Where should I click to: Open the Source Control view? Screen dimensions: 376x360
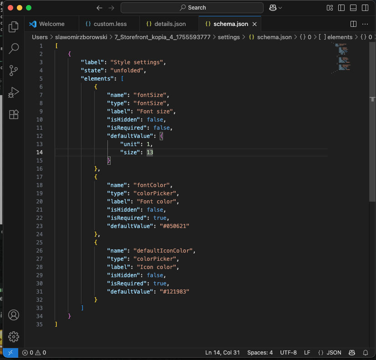[14, 70]
